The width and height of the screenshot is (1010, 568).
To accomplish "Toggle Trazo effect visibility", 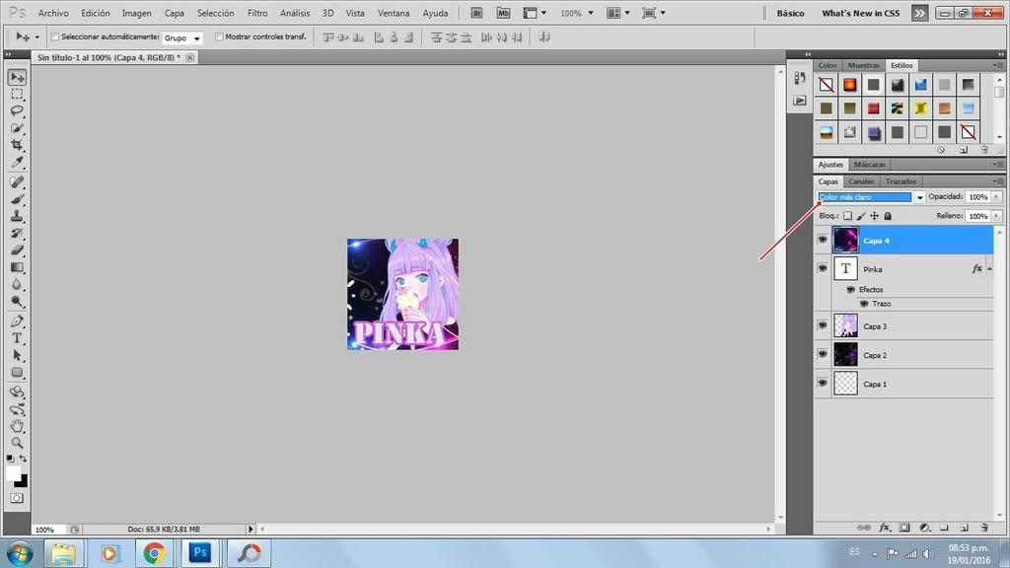I will point(864,304).
